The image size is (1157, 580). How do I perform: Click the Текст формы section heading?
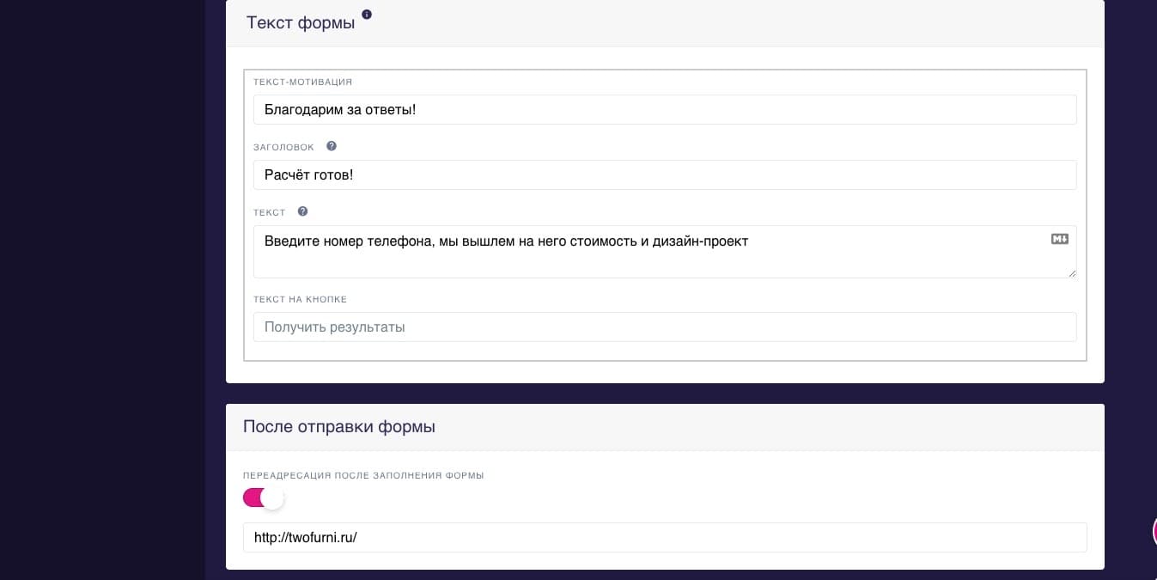tap(301, 23)
